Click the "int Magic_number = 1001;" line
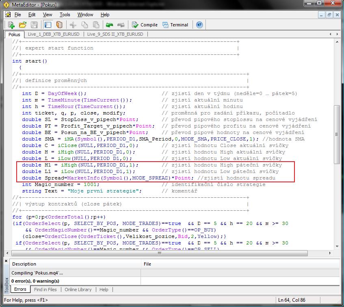The height and width of the screenshot is (307, 344). [x=61, y=184]
